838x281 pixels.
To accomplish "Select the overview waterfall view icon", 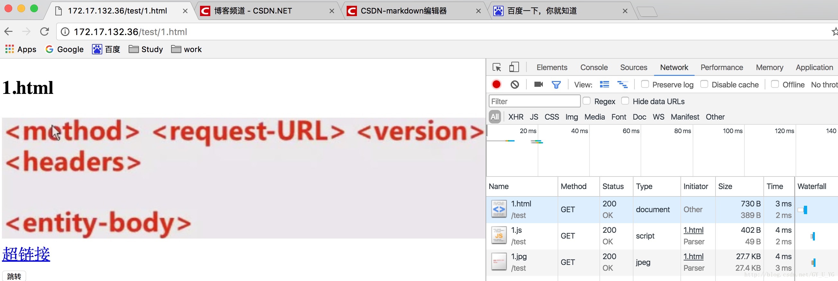I will (x=623, y=85).
